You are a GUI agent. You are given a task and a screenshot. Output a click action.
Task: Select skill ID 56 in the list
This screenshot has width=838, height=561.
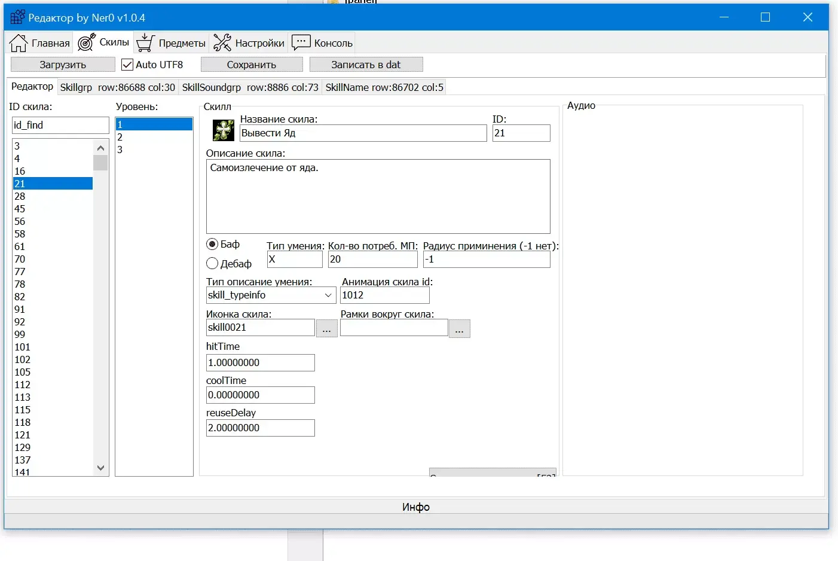(53, 221)
